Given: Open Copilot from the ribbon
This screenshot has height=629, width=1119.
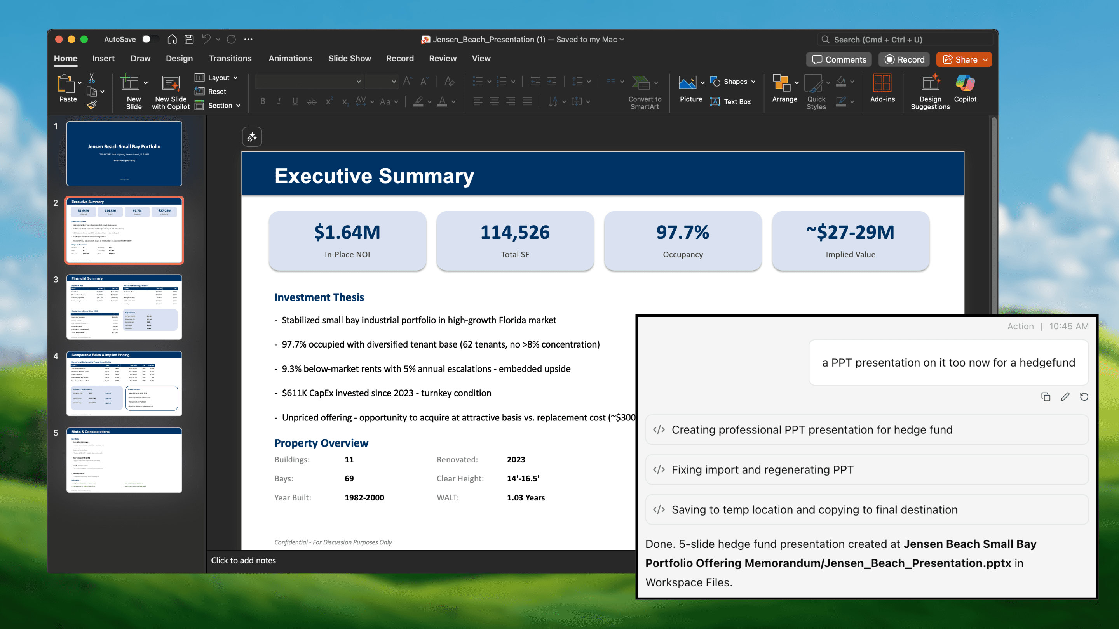Looking at the screenshot, I should pos(965,90).
